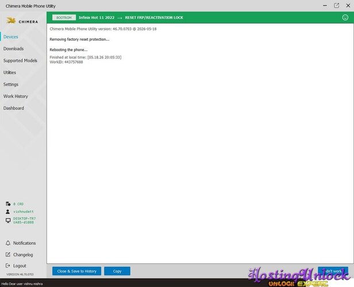Click the 0 CRD credits value
Screen dimensions: 354x287
(x=18, y=204)
